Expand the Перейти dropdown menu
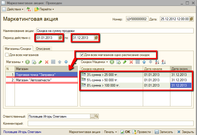 click(x=44, y=9)
